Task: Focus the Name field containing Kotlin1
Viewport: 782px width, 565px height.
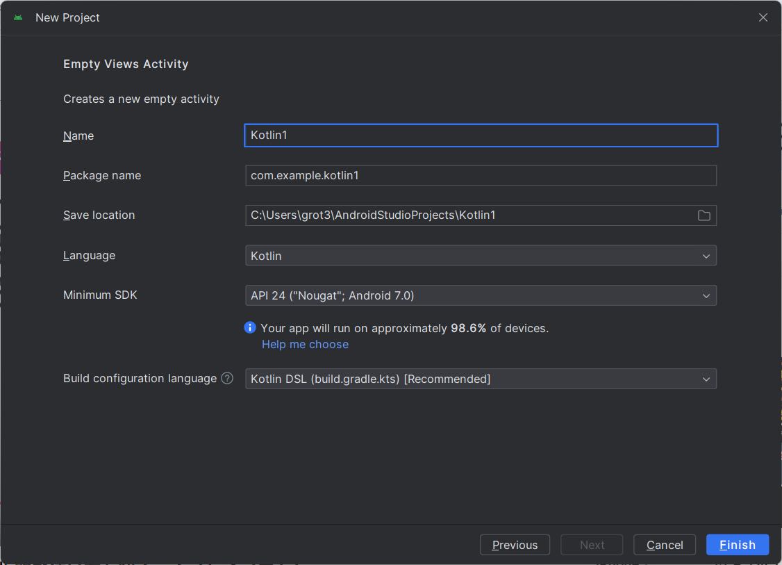Action: (x=481, y=136)
